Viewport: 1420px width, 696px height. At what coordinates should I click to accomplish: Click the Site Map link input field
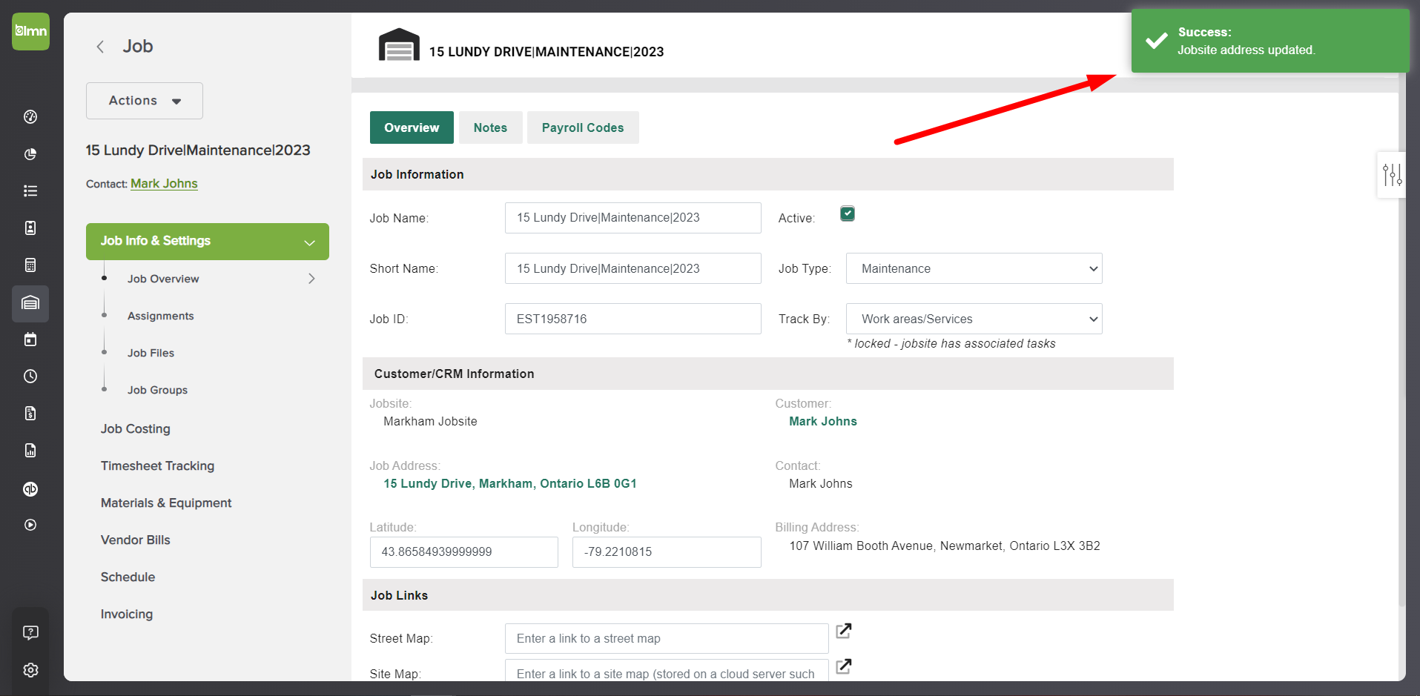point(667,671)
